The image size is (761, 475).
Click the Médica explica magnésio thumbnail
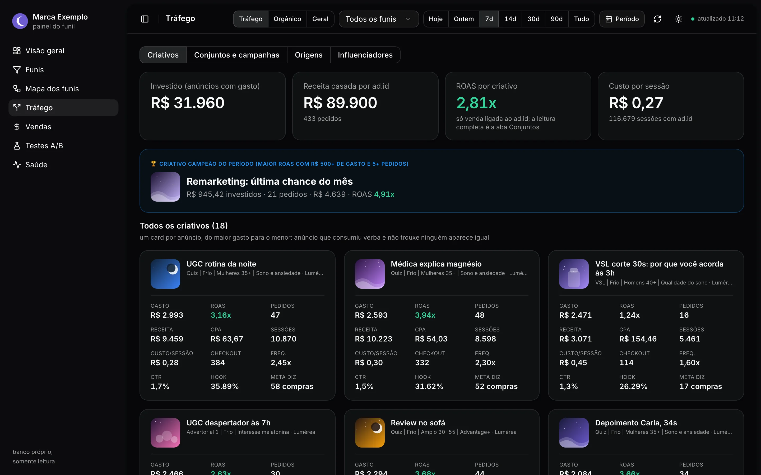click(369, 274)
